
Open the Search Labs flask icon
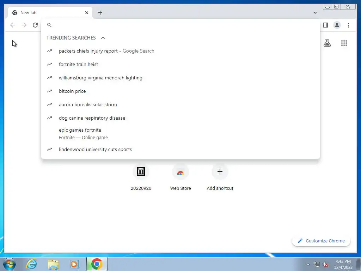pyautogui.click(x=327, y=43)
